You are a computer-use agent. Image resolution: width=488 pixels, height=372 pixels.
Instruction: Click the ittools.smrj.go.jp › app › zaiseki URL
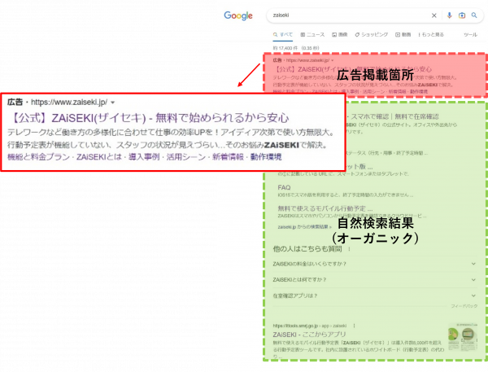click(310, 326)
